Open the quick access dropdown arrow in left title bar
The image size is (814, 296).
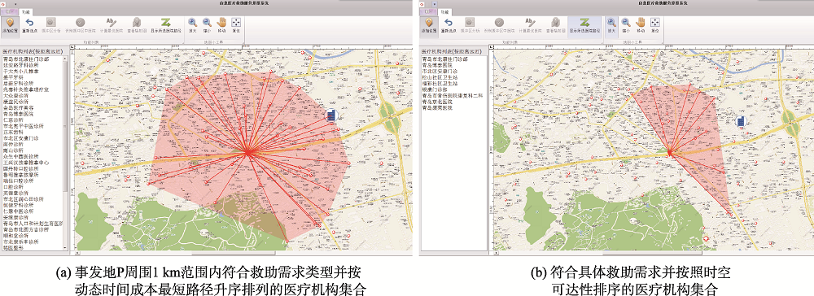point(16,3)
